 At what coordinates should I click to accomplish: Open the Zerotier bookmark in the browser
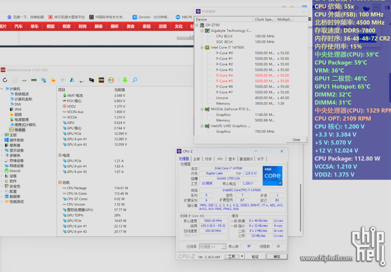151,17
